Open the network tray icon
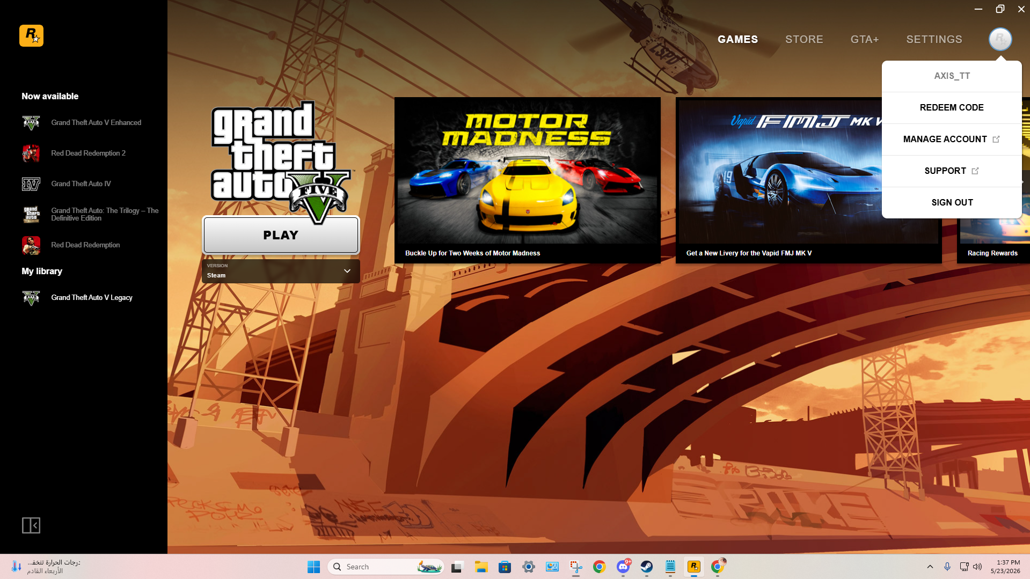 [964, 567]
